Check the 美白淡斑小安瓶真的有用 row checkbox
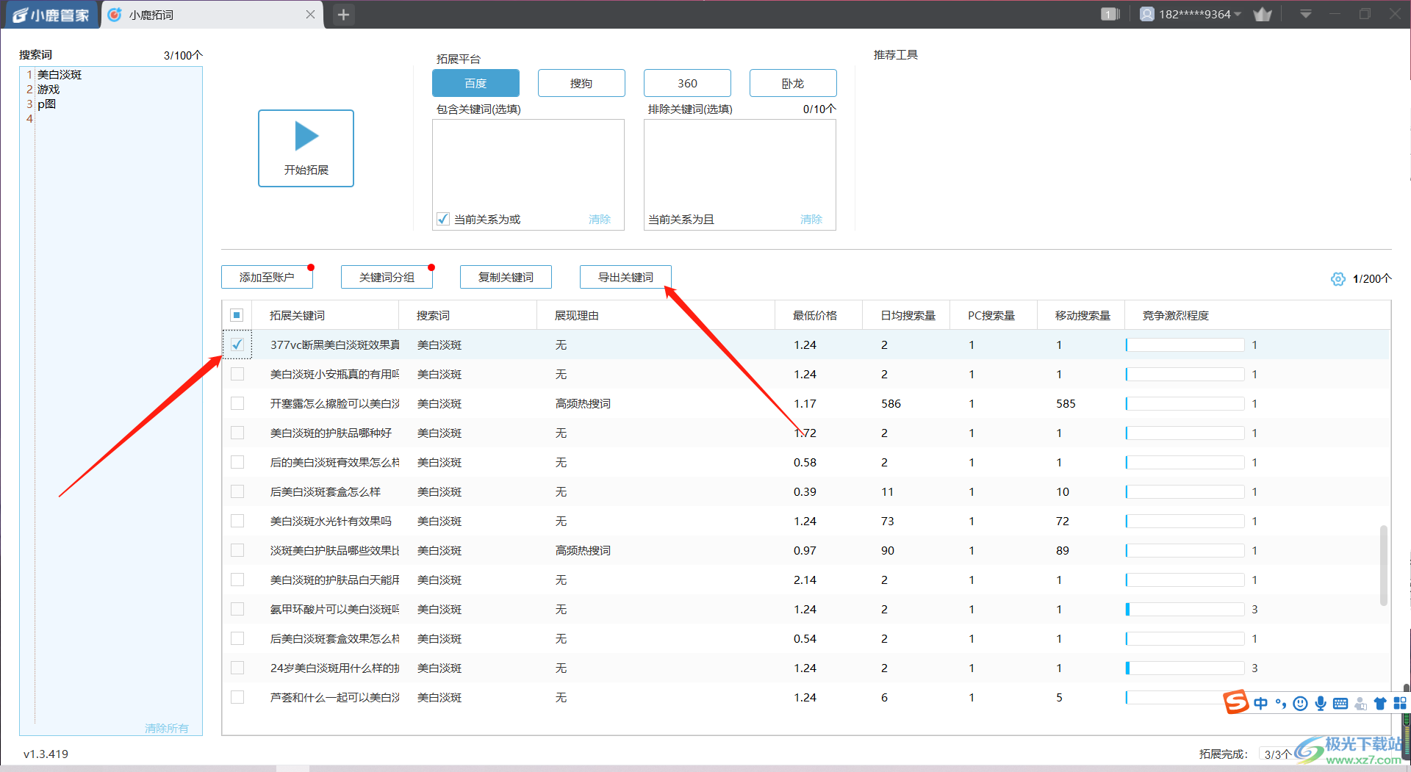This screenshot has height=772, width=1411. point(237,374)
